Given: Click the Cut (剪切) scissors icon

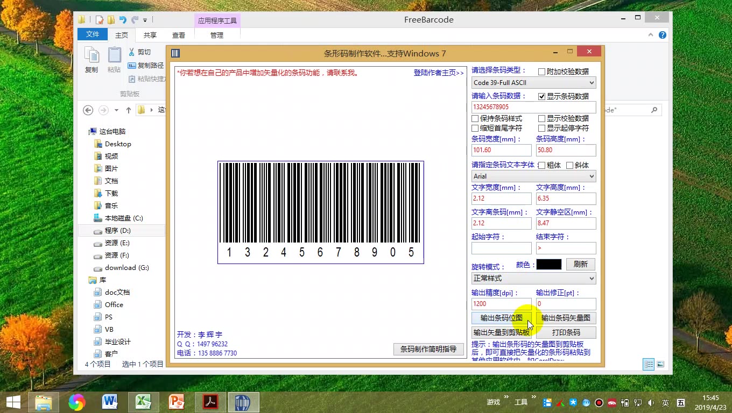Looking at the screenshot, I should tap(131, 52).
